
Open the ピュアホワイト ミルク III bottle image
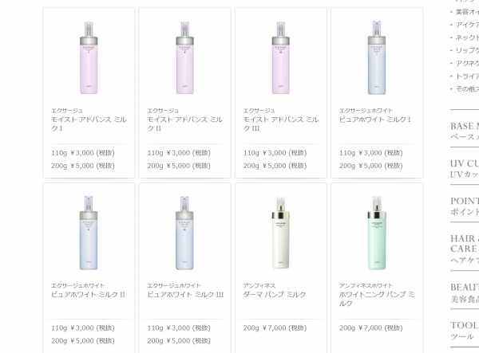(x=184, y=233)
